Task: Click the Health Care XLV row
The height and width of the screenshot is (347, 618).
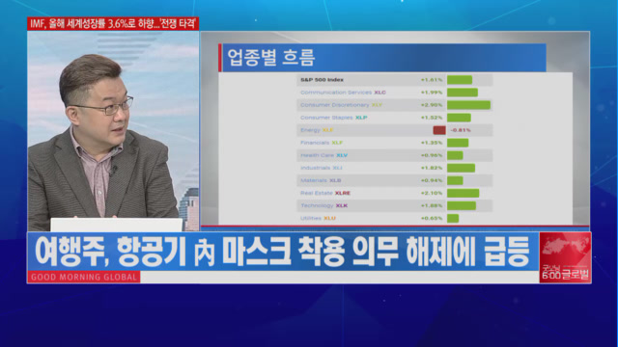Action: click(x=395, y=155)
